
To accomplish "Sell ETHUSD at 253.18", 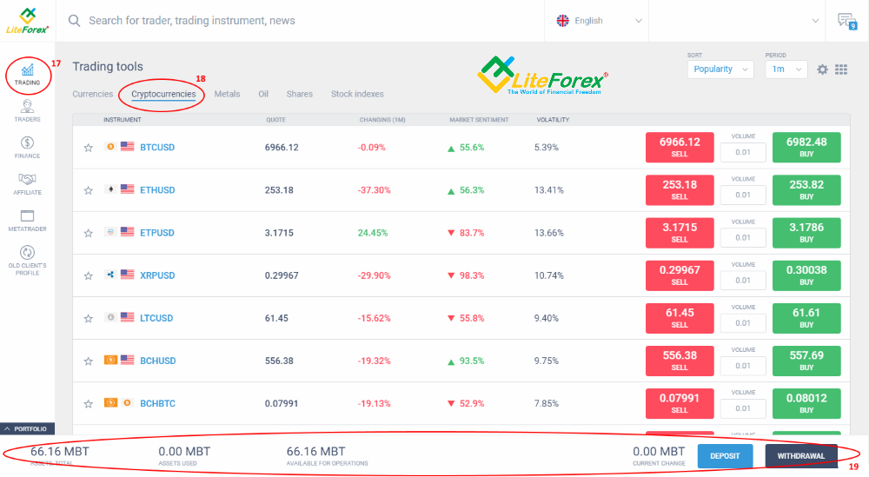I will click(x=680, y=190).
